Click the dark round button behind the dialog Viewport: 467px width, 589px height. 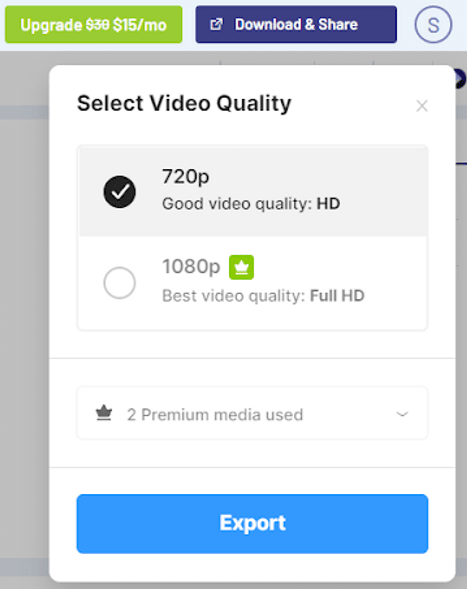(461, 79)
